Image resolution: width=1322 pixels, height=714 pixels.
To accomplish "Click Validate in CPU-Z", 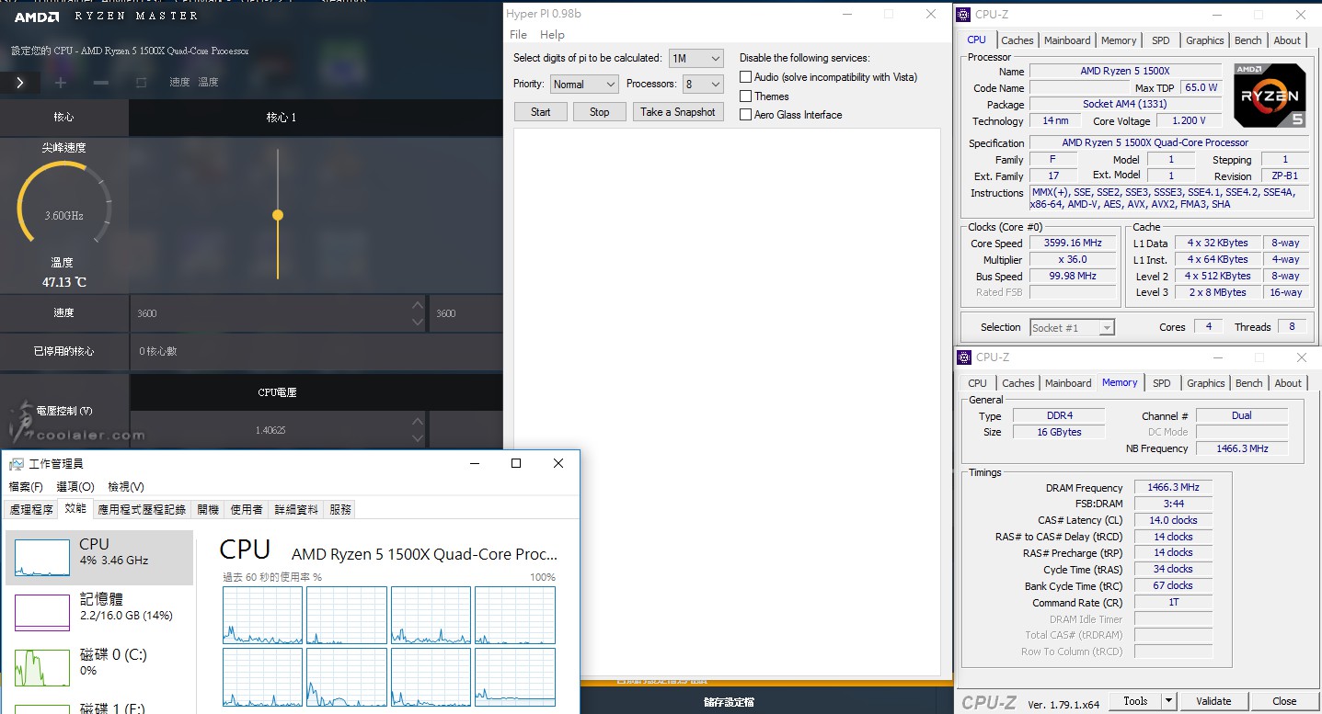I will coord(1213,701).
